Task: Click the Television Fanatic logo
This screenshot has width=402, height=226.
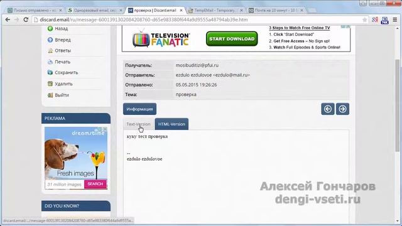Action: pyautogui.click(x=161, y=39)
